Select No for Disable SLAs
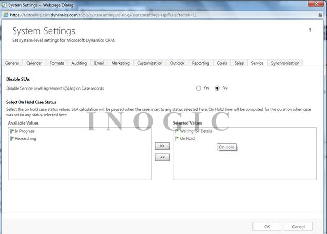Image resolution: width=327 pixels, height=234 pixels. tap(217, 88)
